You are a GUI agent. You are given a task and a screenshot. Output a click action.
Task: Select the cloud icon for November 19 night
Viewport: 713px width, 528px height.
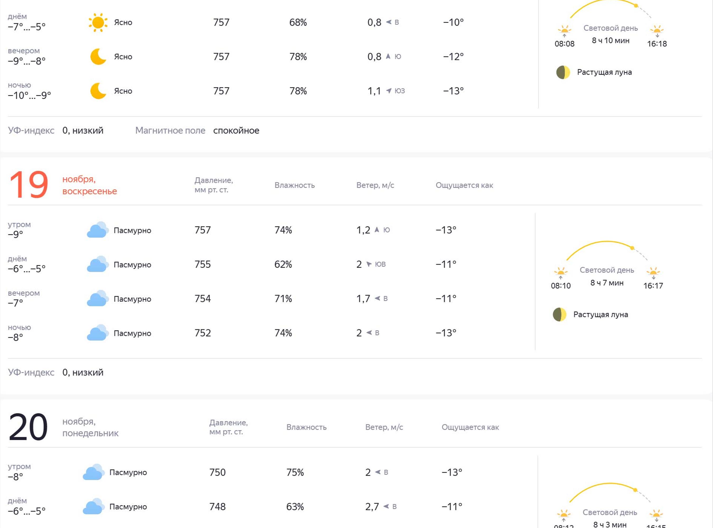tap(97, 333)
